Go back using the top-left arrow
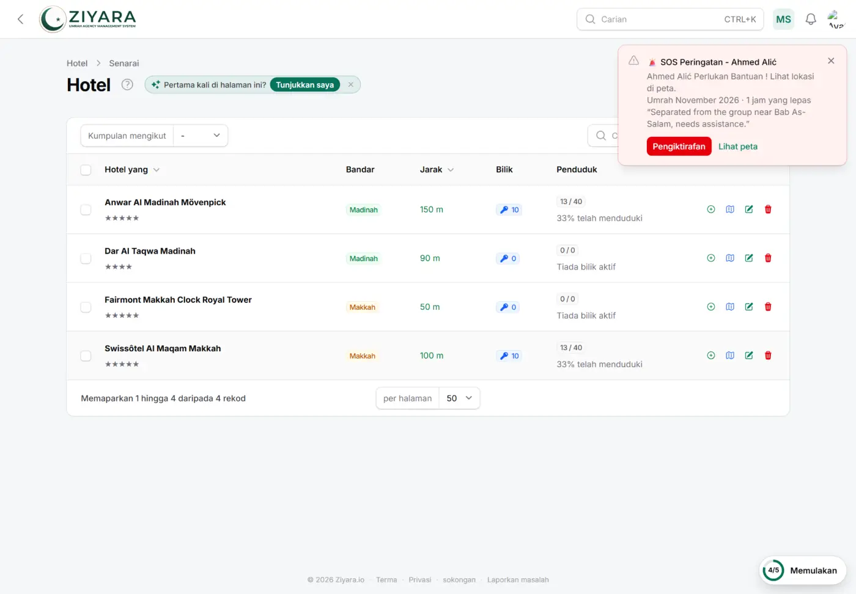This screenshot has height=594, width=856. tap(21, 19)
